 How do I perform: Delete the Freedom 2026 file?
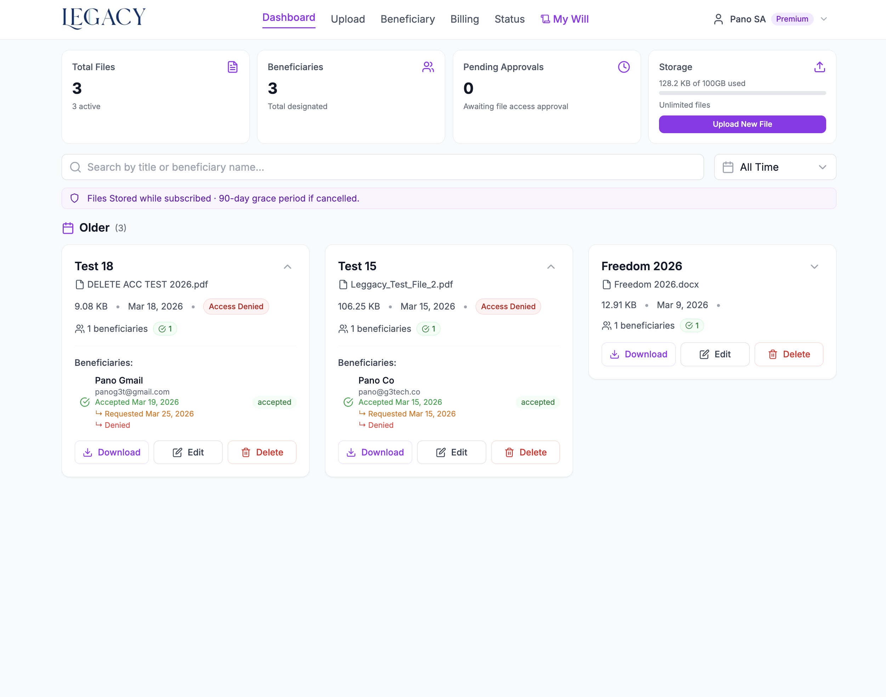coord(789,354)
